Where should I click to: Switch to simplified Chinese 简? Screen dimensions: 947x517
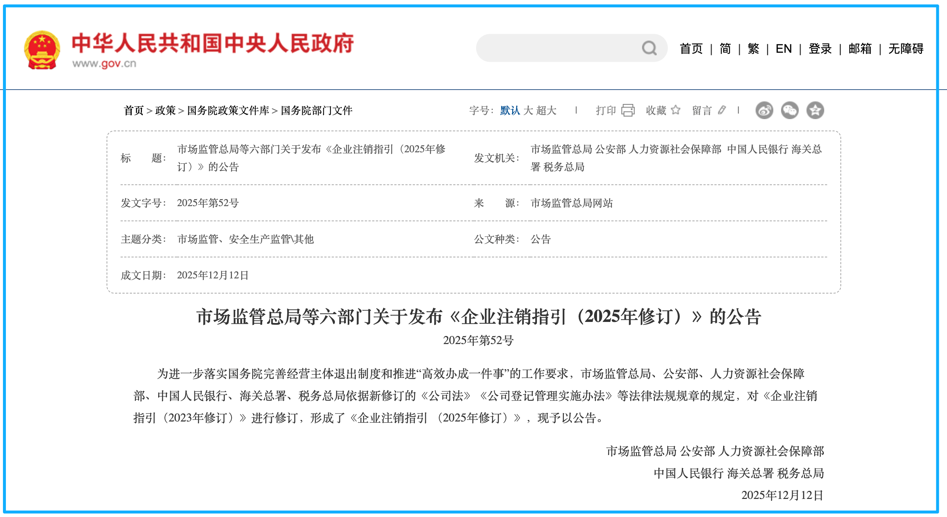[x=725, y=48]
